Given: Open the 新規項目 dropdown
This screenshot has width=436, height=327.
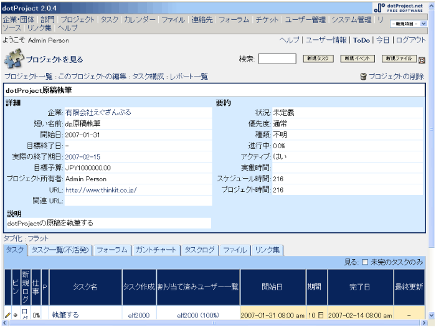Looking at the screenshot, I should 408,24.
